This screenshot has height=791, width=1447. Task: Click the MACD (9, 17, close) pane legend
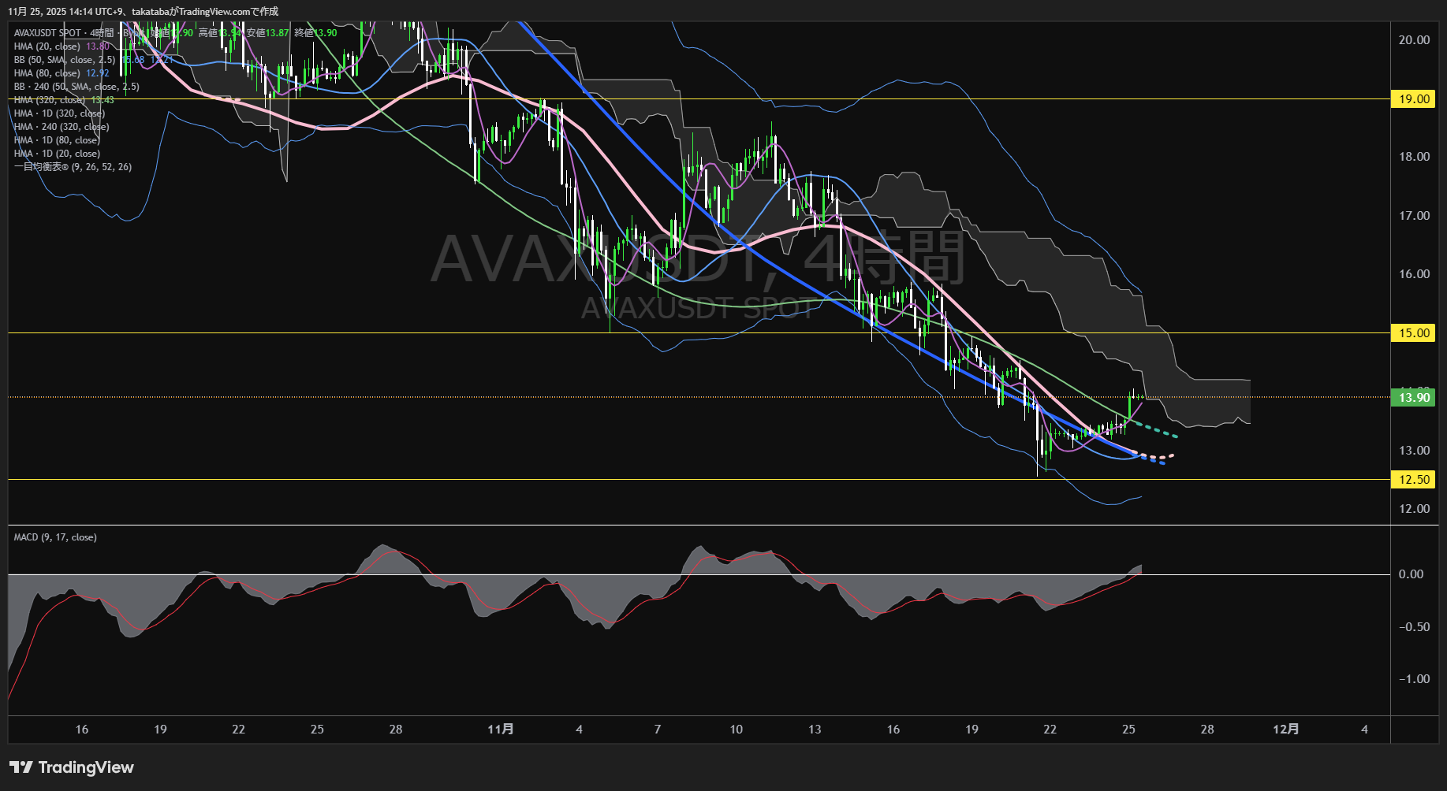click(x=54, y=537)
